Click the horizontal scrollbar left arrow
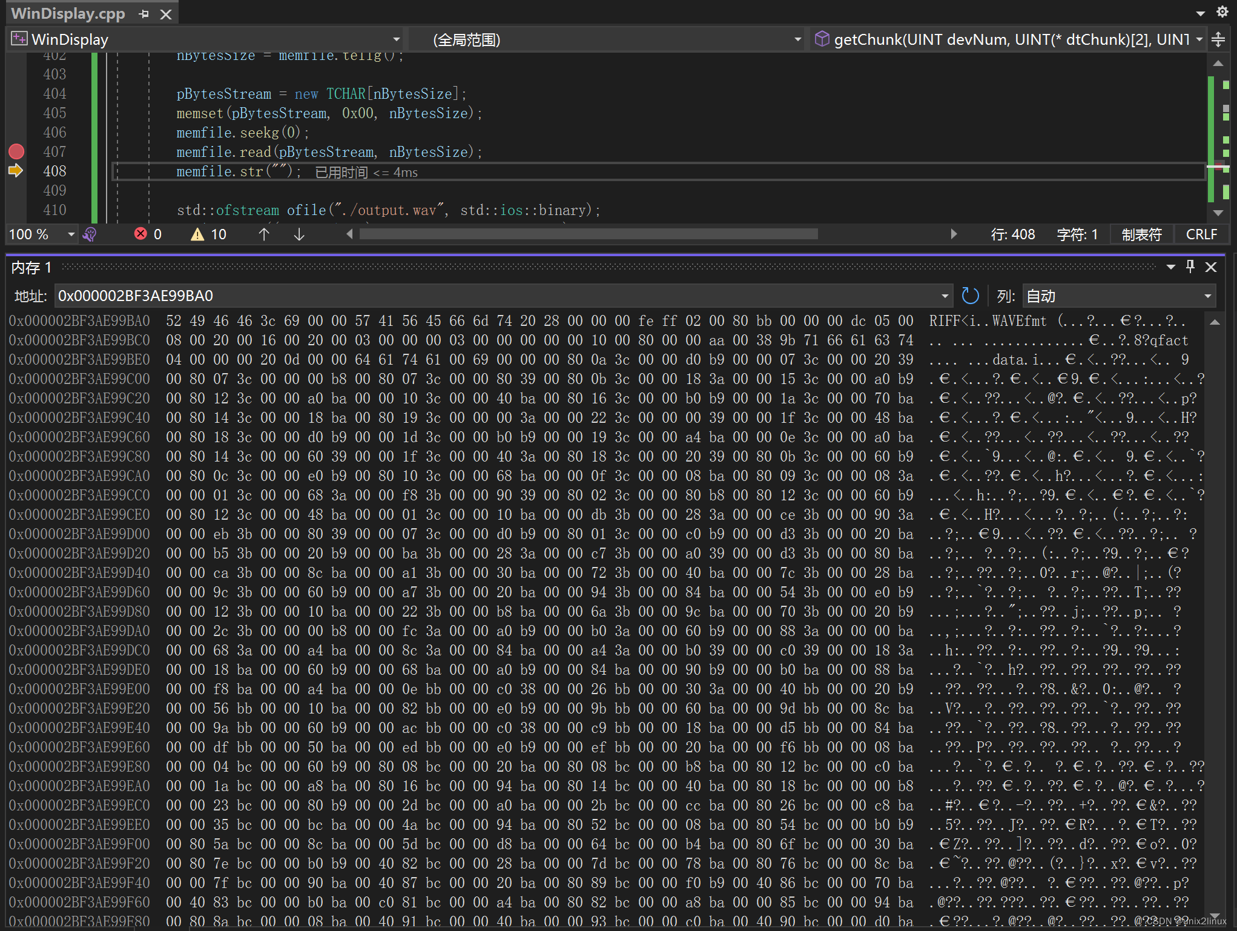The height and width of the screenshot is (931, 1237). pos(349,234)
